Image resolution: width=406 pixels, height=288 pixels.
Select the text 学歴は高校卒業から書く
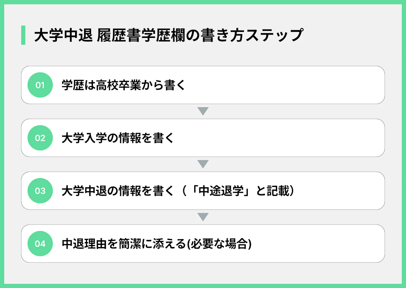[x=124, y=85]
